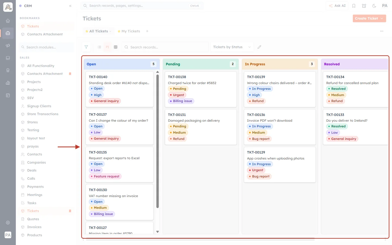Viewport: 392px width, 245px height.
Task: Open Deals in the sidebar
Action: pyautogui.click(x=32, y=170)
